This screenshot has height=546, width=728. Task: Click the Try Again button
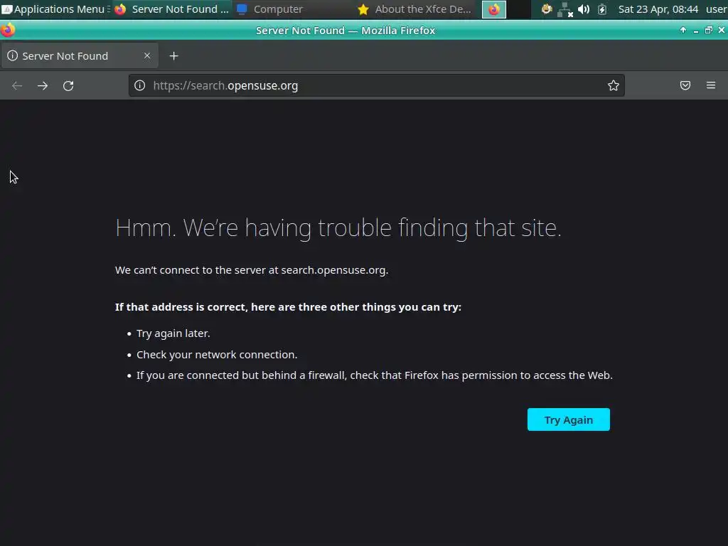[568, 419]
